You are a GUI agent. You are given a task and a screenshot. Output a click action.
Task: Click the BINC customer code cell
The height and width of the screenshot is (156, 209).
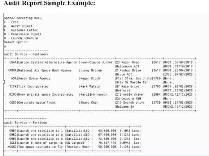(13, 95)
